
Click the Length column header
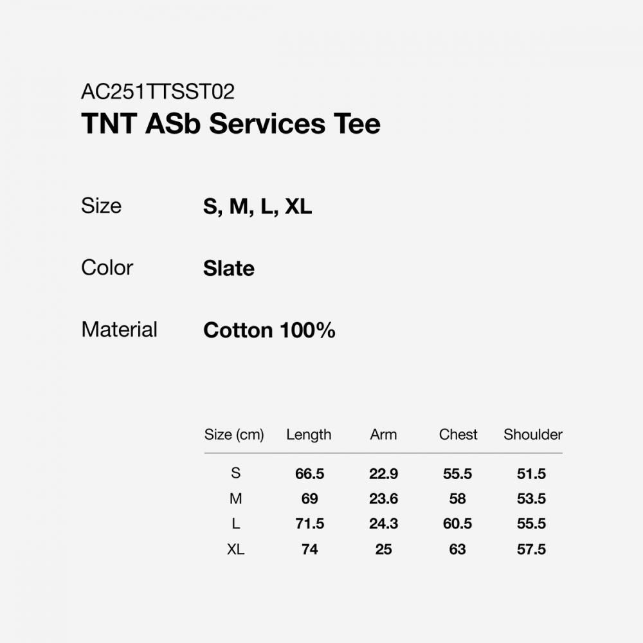[309, 435]
